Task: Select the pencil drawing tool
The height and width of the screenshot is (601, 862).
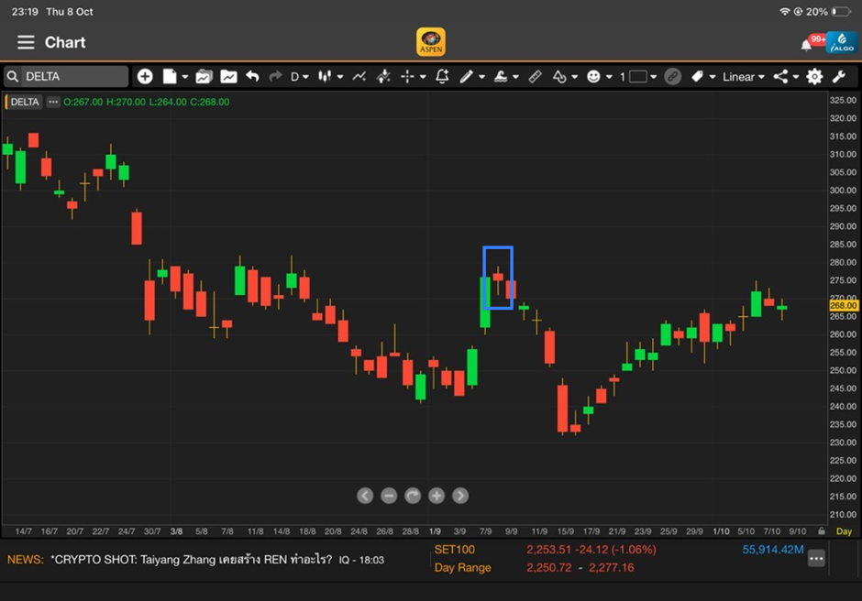Action: 466,76
